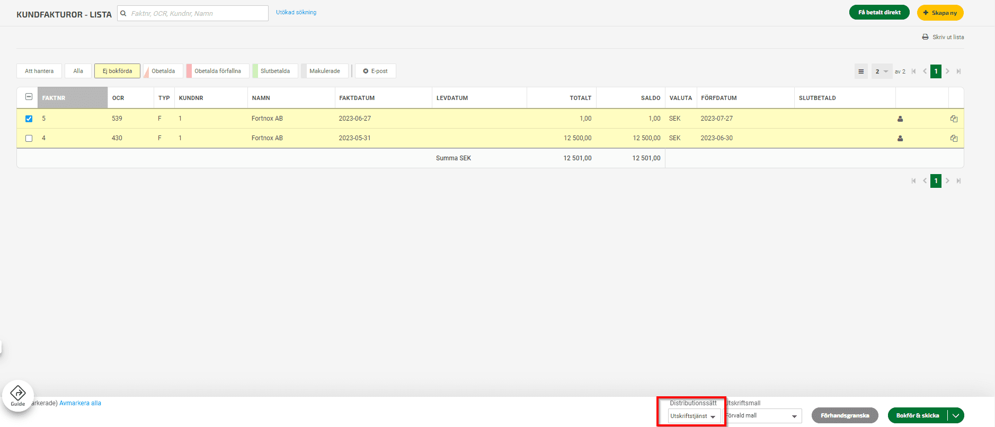Click the total 12 500,00 in TOTALT column

[x=578, y=138]
